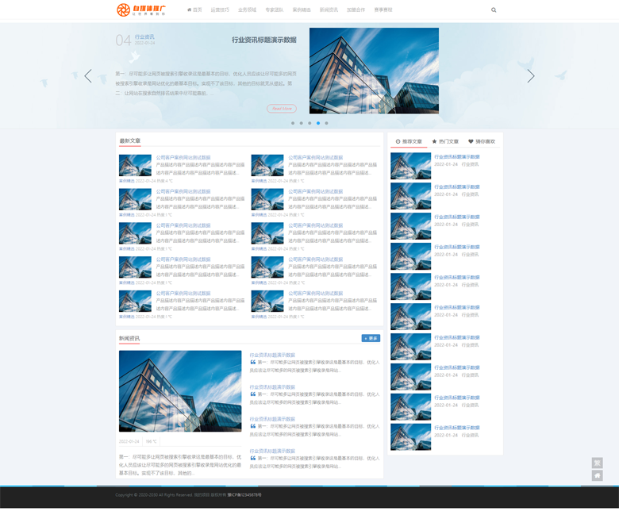Switch to the 热门文章 tab
619x515 pixels.
pyautogui.click(x=445, y=141)
